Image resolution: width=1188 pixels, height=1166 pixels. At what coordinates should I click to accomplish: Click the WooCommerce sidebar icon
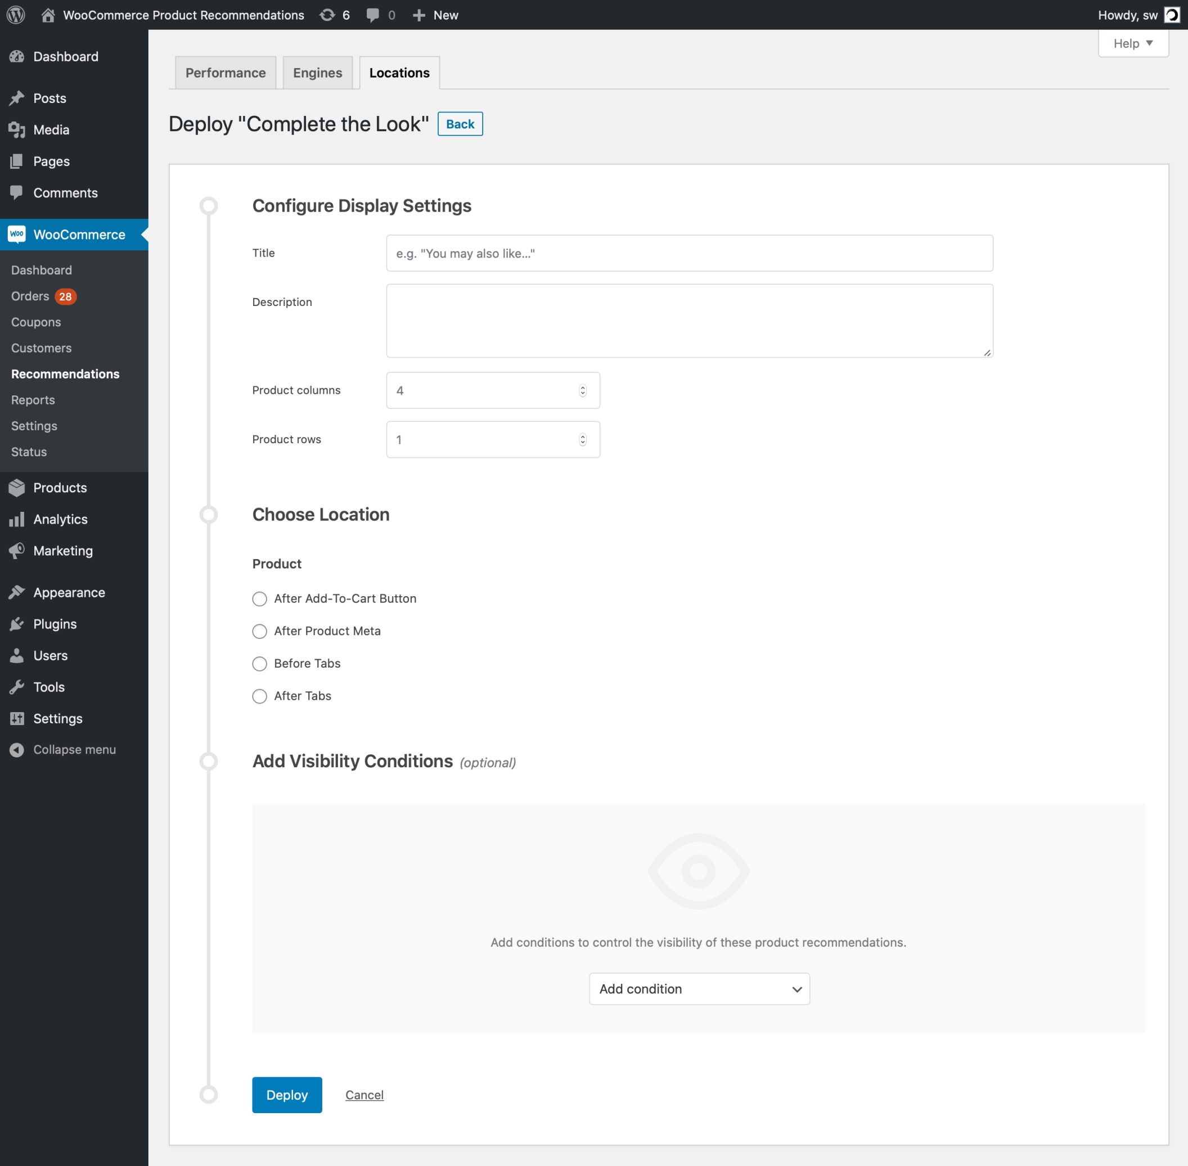click(x=17, y=234)
